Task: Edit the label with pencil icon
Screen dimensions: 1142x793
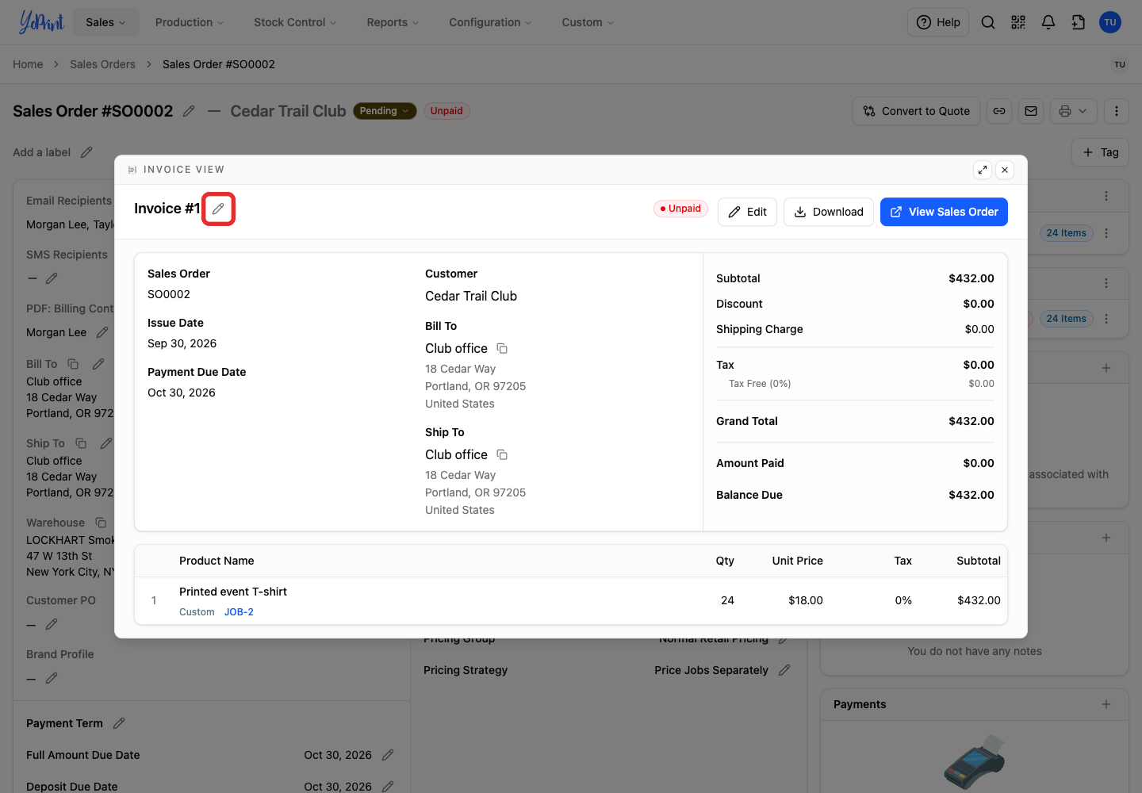Action: click(x=86, y=152)
